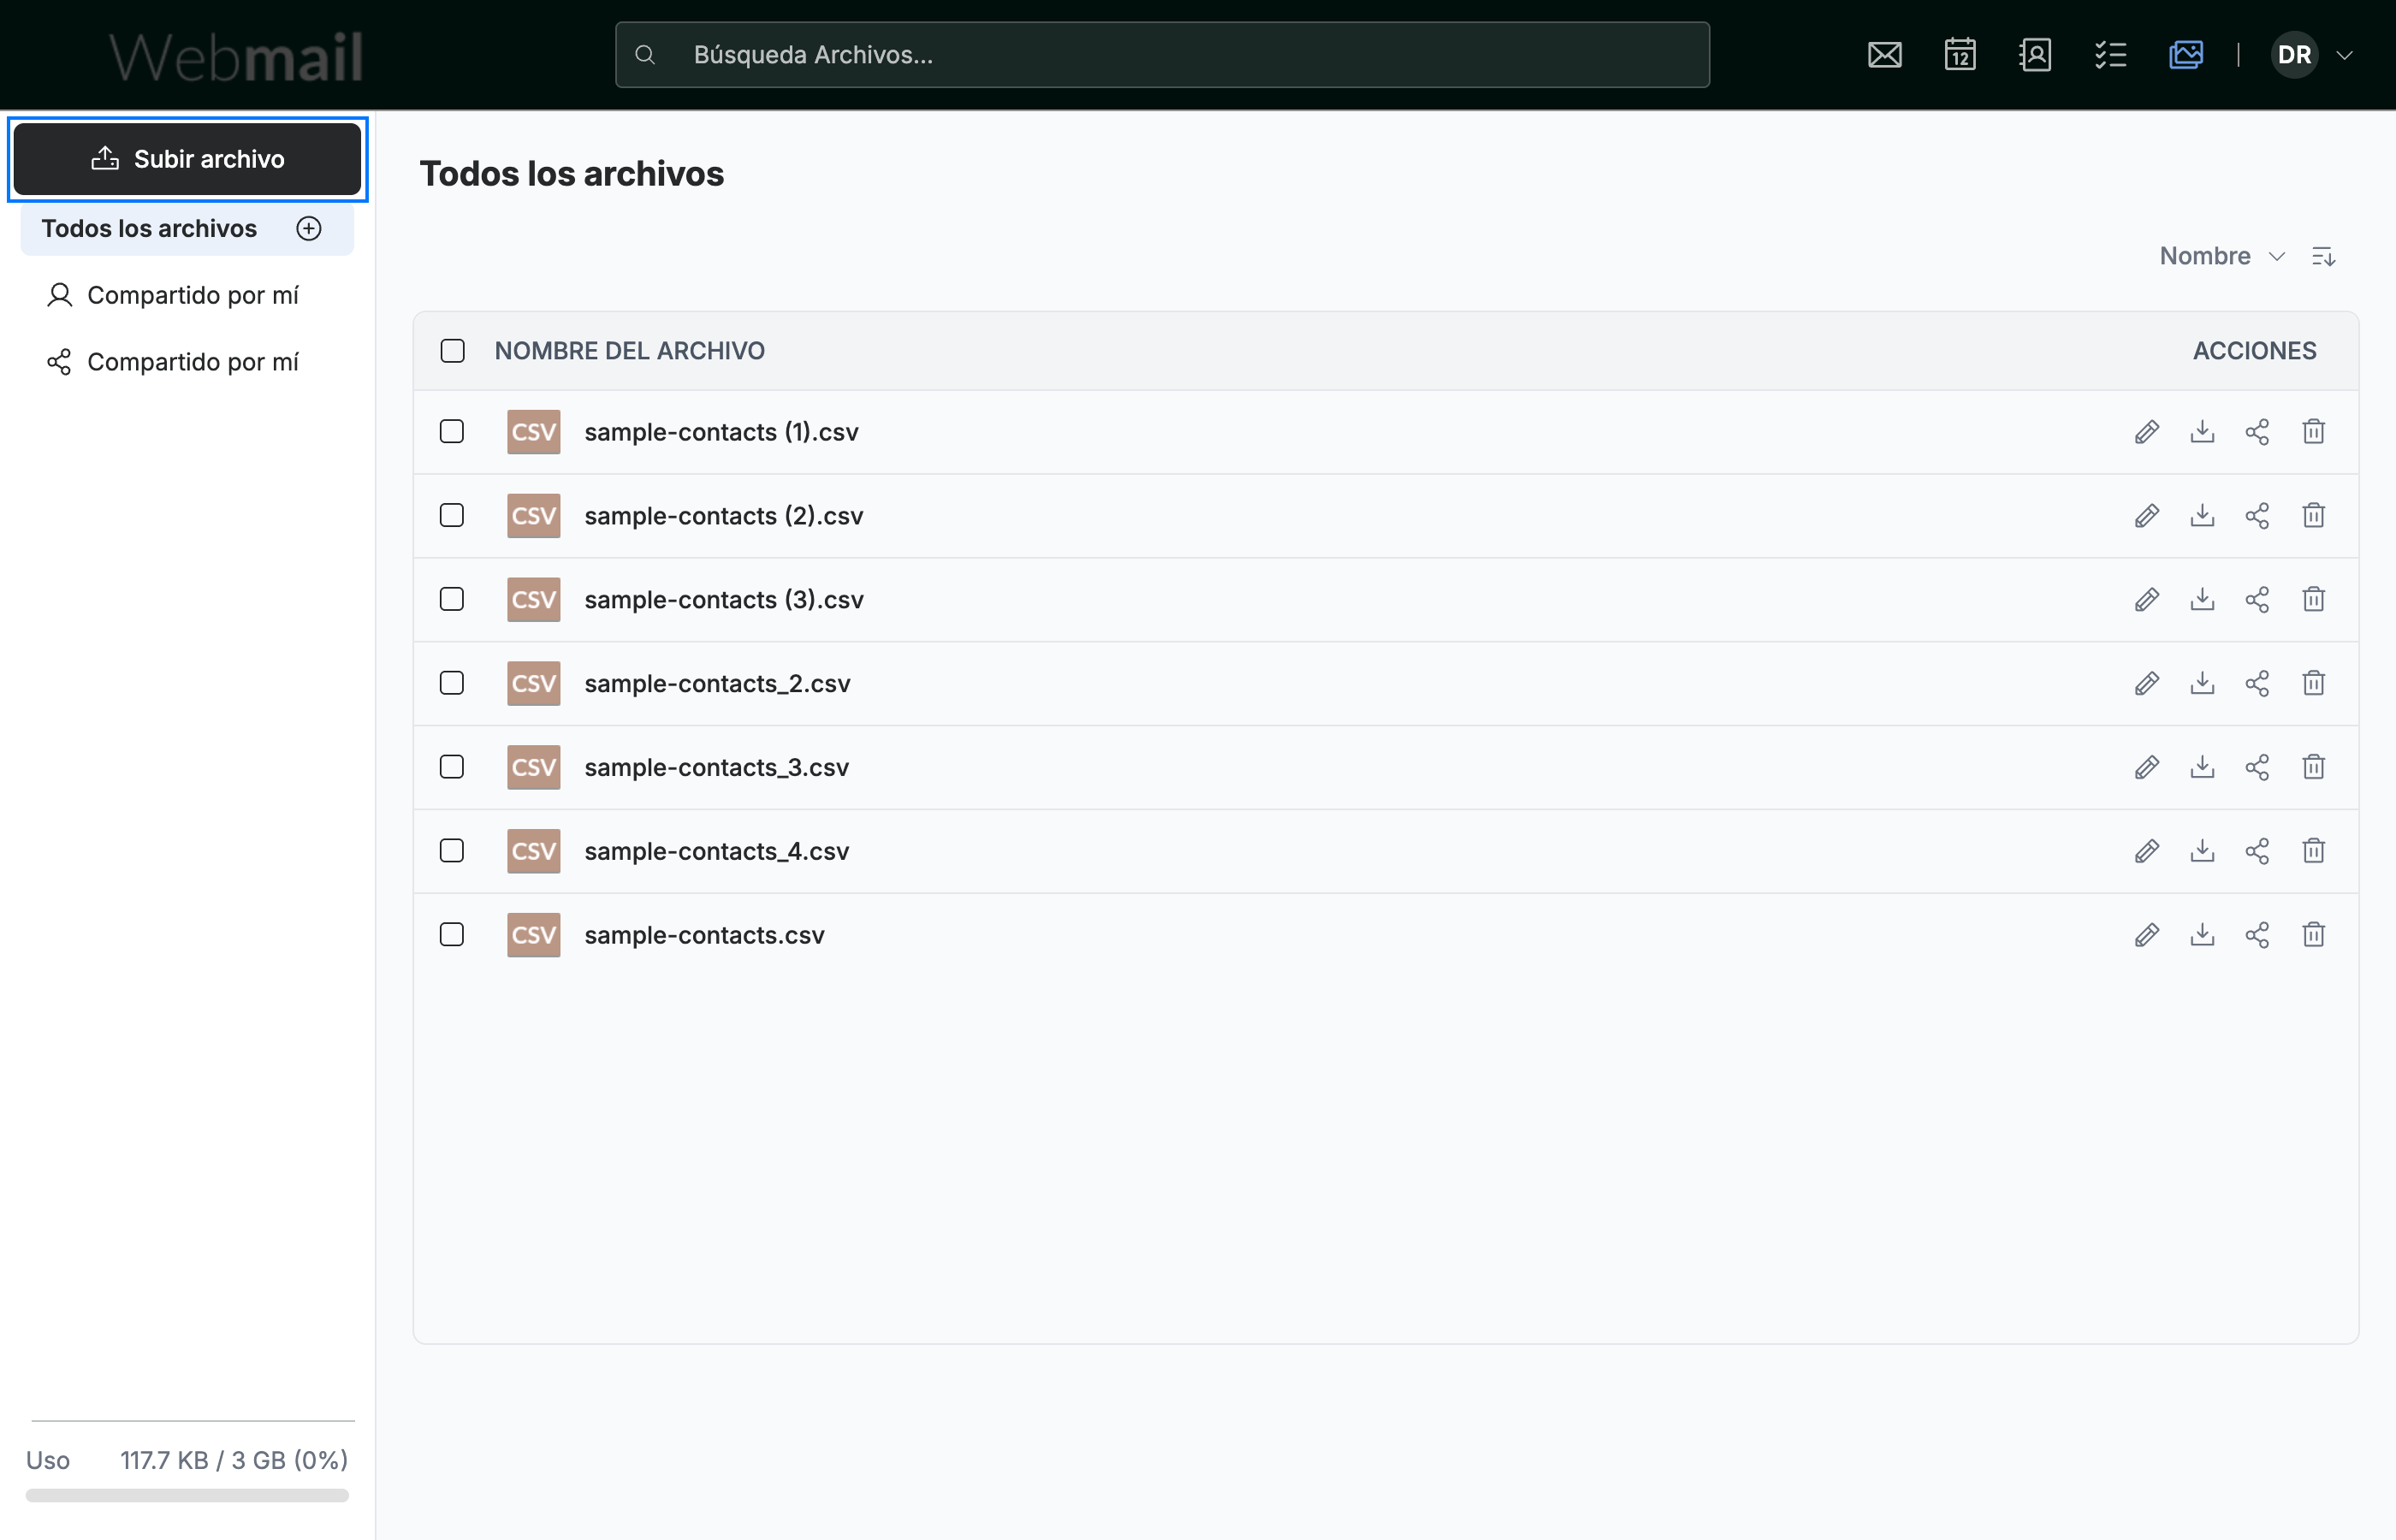The width and height of the screenshot is (2396, 1540).
Task: Share sample-contacts_2.csv
Action: pyautogui.click(x=2257, y=684)
